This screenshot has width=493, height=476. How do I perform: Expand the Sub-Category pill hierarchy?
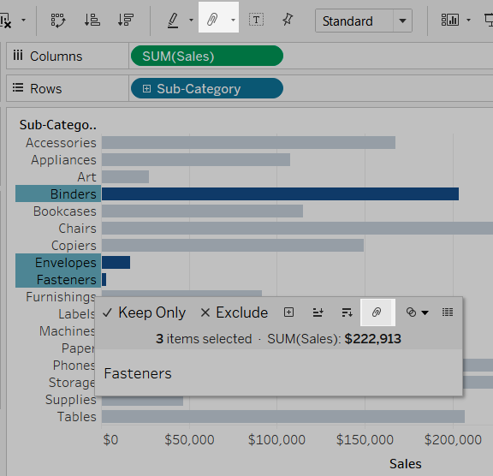pos(146,89)
